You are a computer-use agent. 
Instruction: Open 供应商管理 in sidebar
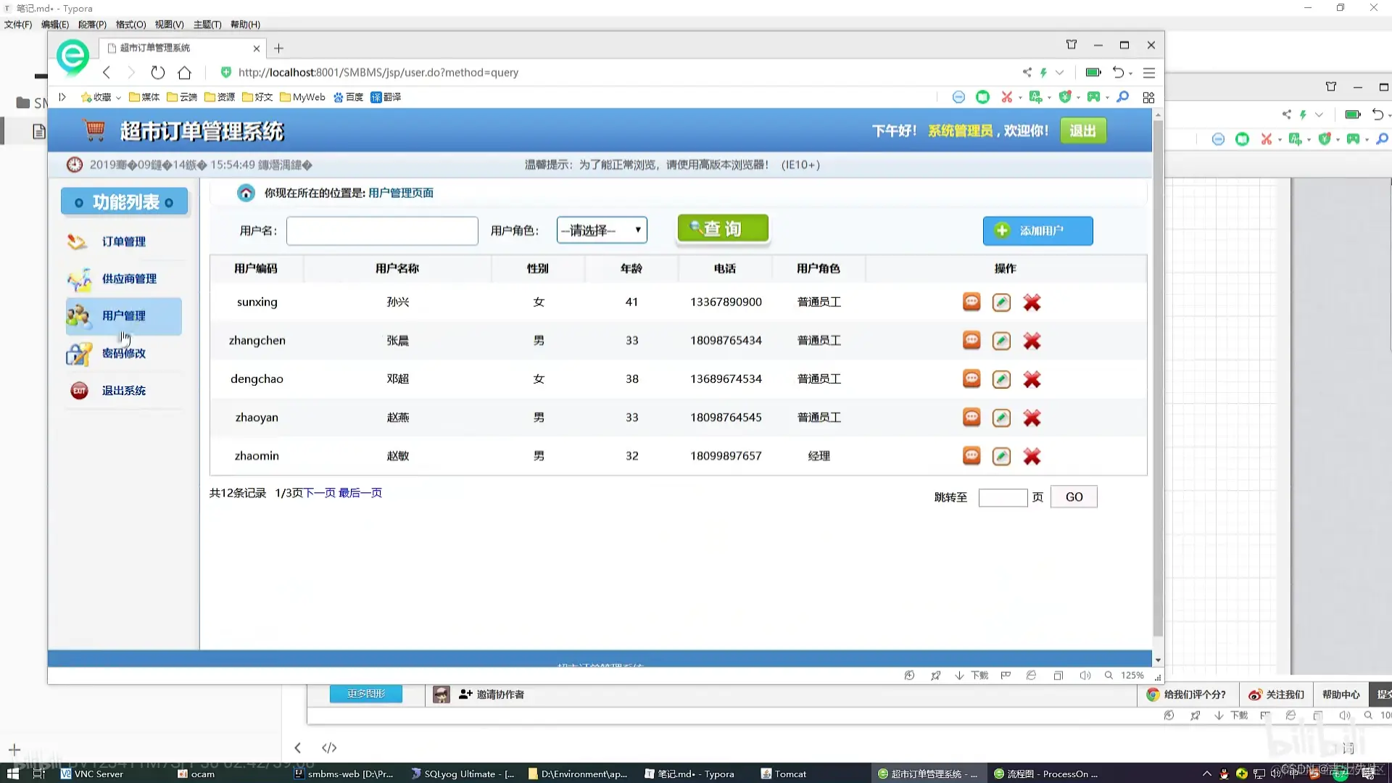point(129,278)
